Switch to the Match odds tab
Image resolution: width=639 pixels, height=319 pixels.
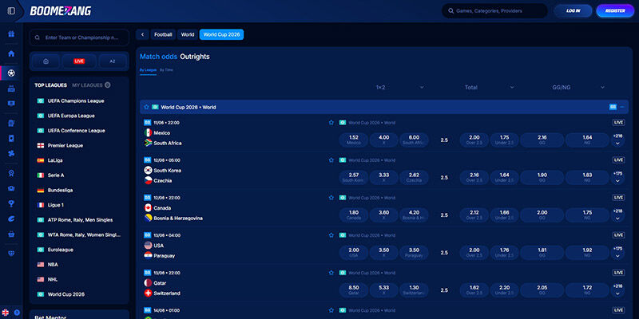tap(158, 57)
